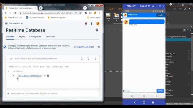Switch to Sauvegardes tab
Viewport: 193px width, 108px height.
(35, 37)
